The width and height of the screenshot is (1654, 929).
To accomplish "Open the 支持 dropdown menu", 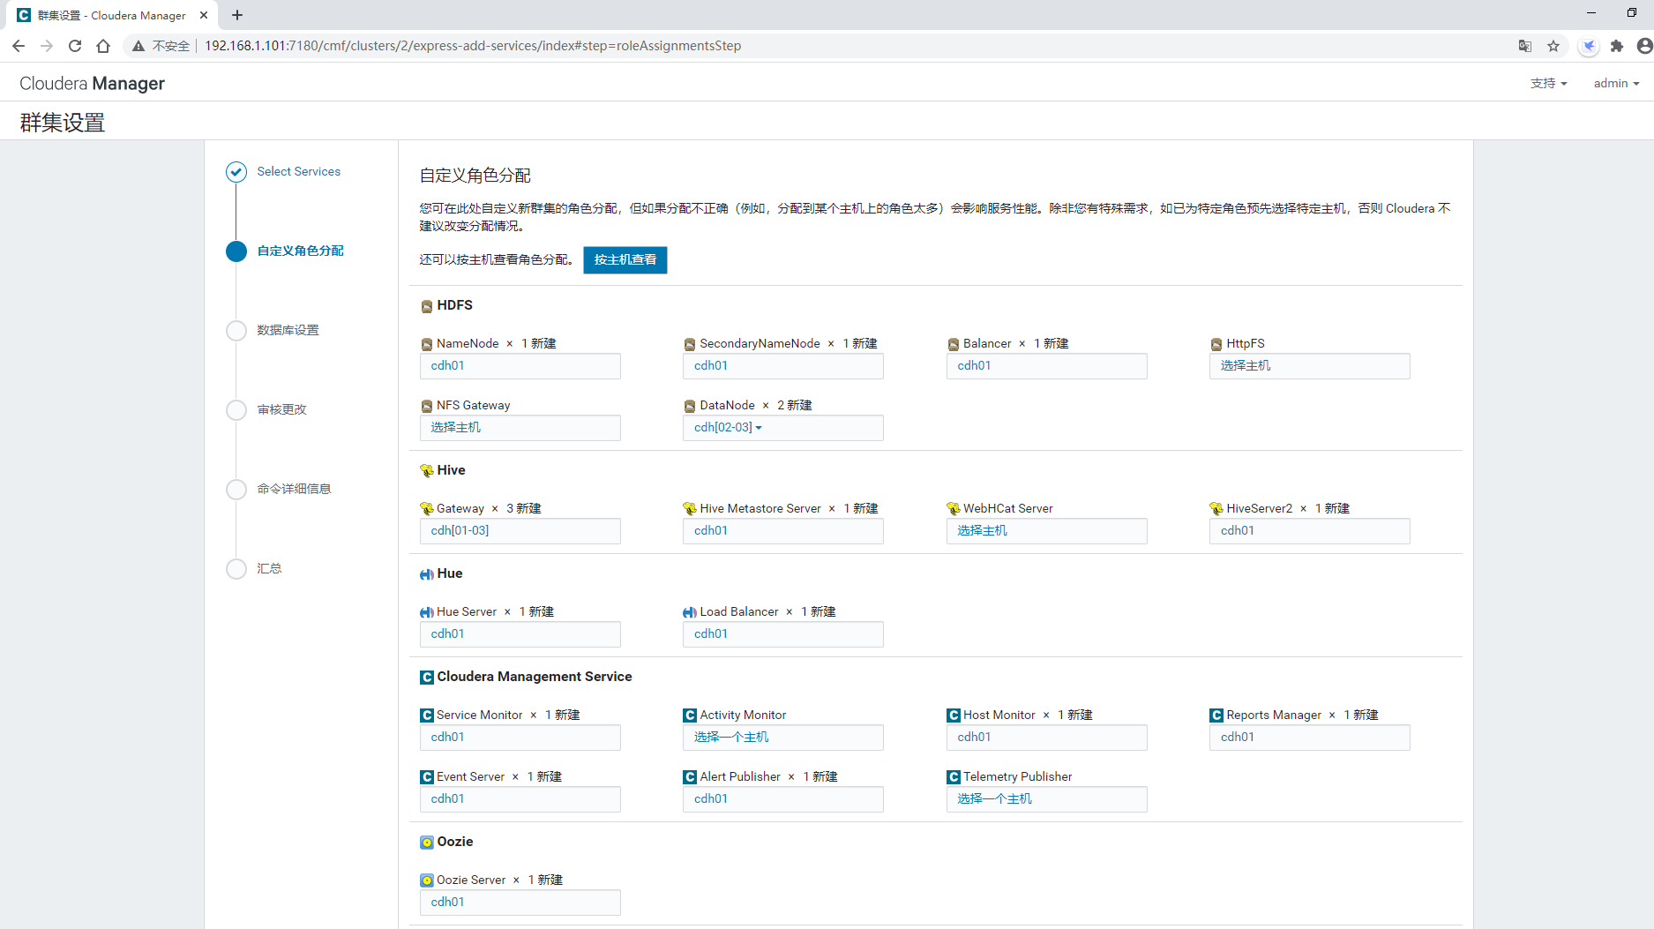I will [1548, 83].
